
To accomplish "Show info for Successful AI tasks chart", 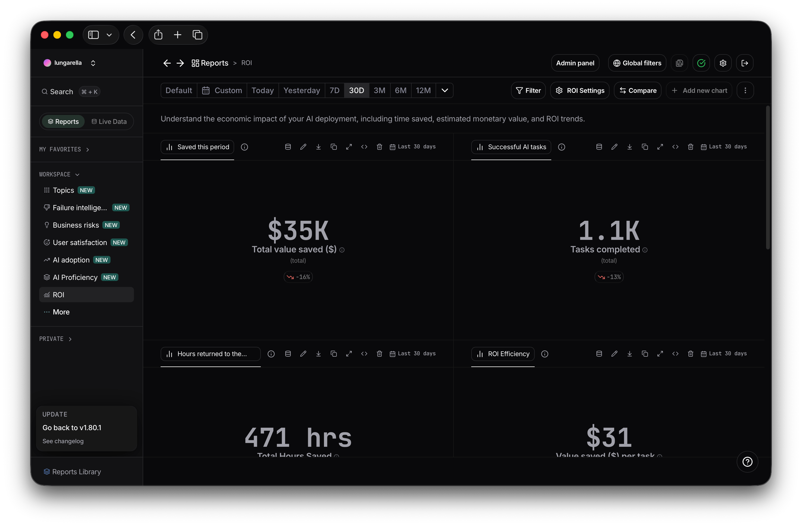I will coord(561,147).
